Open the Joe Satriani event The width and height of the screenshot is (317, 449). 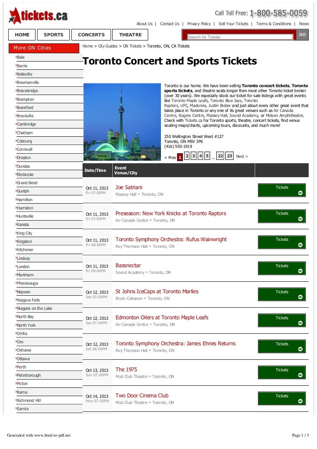129,187
